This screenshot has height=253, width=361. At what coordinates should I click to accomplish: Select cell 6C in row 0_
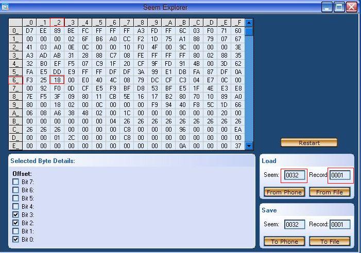pos(182,31)
